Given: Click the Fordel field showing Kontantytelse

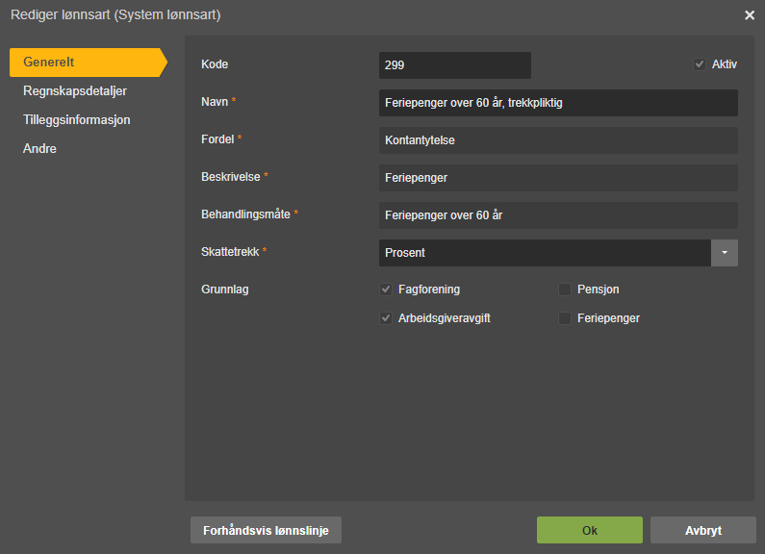Looking at the screenshot, I should (558, 140).
